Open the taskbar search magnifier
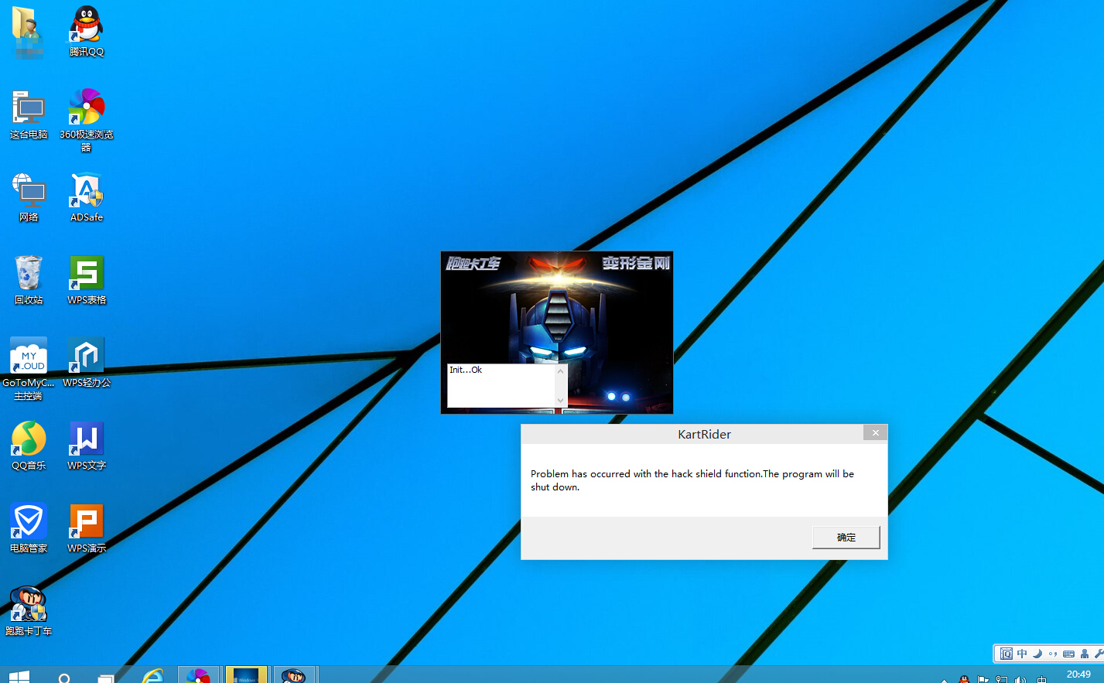Image resolution: width=1104 pixels, height=683 pixels. 65,677
